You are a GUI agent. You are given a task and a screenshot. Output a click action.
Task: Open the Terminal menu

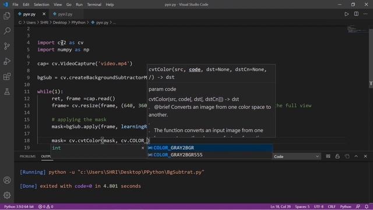94,5
